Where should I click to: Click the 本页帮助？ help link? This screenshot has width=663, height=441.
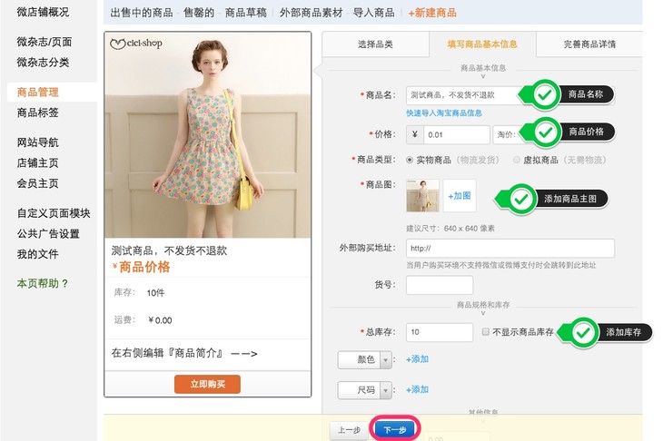point(43,283)
